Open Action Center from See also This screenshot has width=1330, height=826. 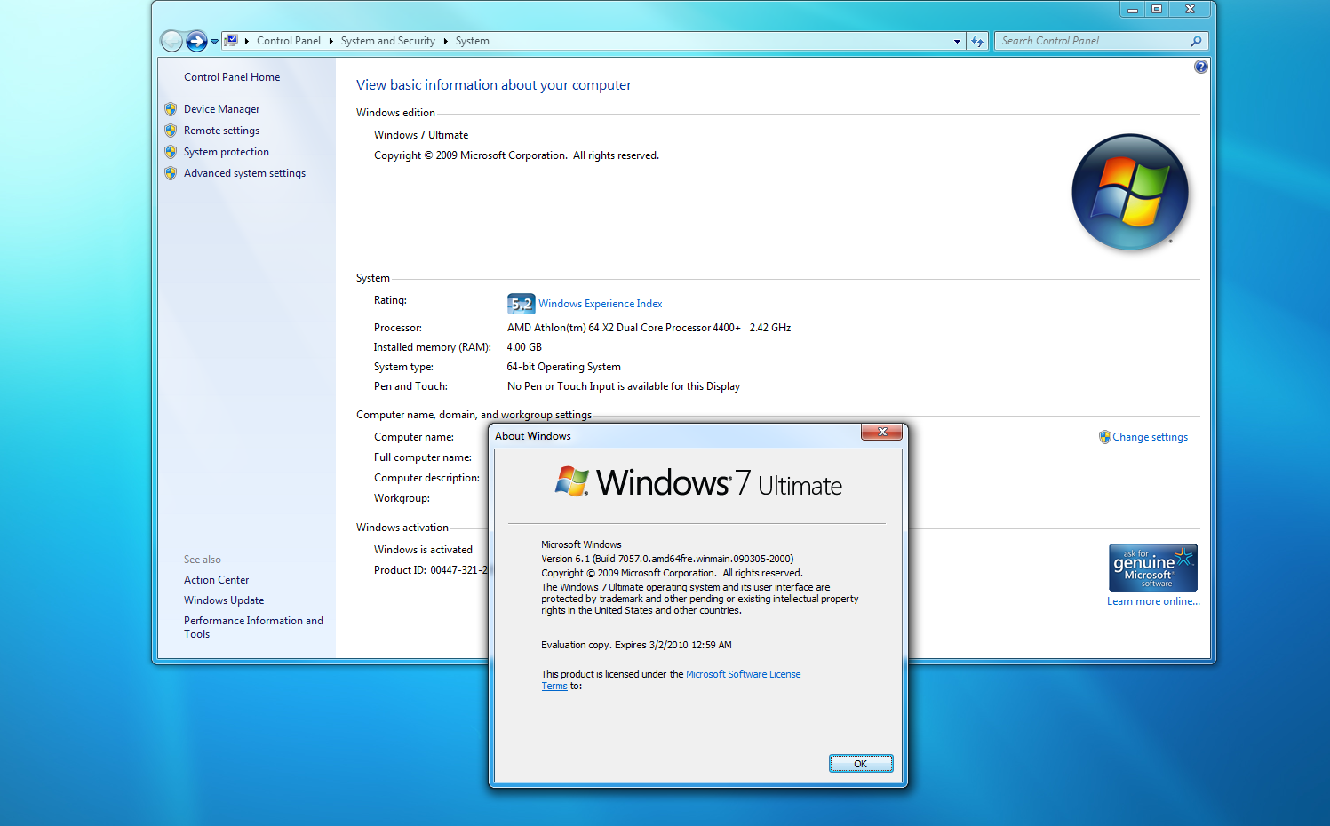pos(217,580)
